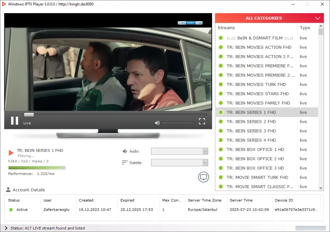The image size is (330, 232).
Task: Click the green dot beside BEIN MOVIES ACTION FHD
Action: [221, 47]
